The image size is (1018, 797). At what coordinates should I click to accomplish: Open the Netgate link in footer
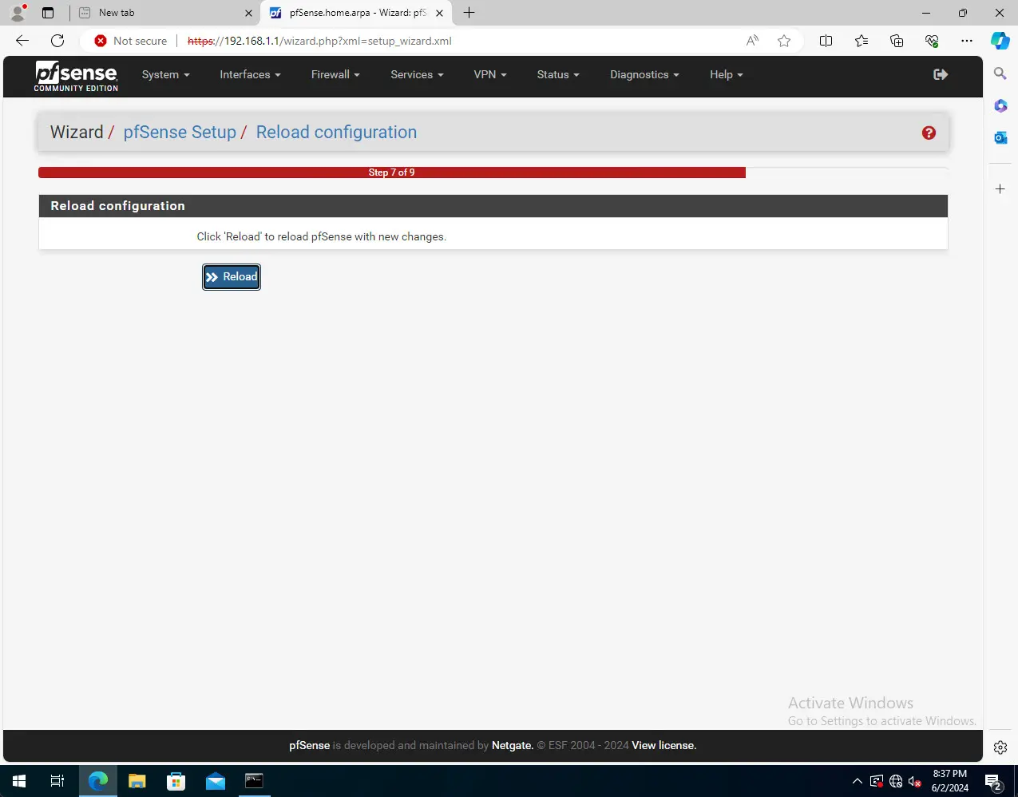[x=513, y=745]
